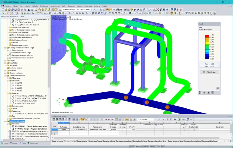Expand the Materiales tree node
233x148 pixels.
point(8,78)
